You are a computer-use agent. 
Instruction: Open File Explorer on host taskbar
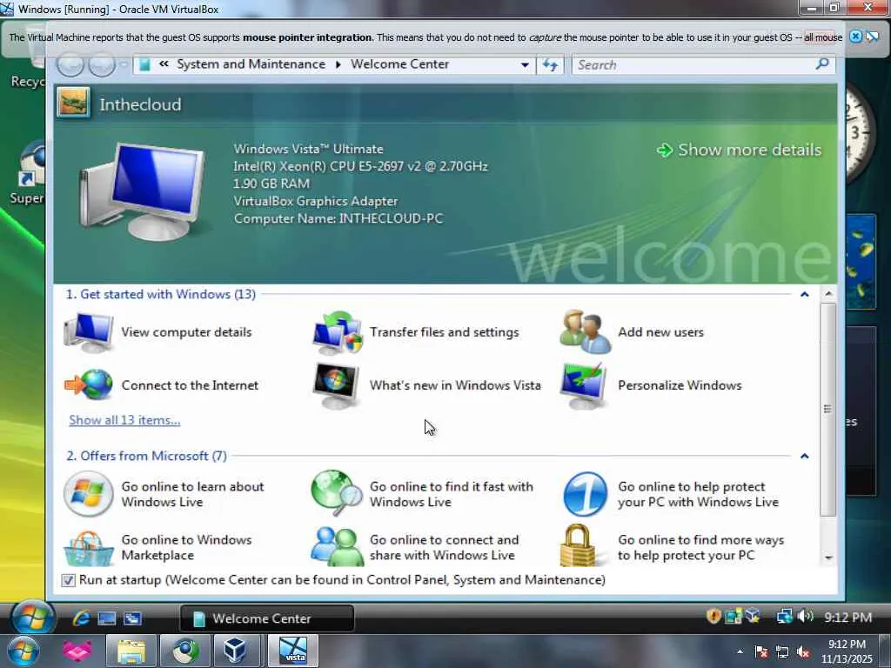tap(131, 651)
